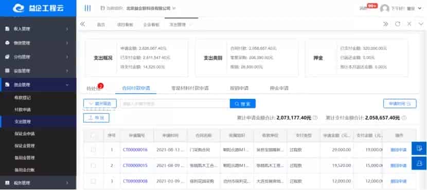Expand the 税务管理 menu chevron
Screen dimensions: 427x190
tap(67, 183)
